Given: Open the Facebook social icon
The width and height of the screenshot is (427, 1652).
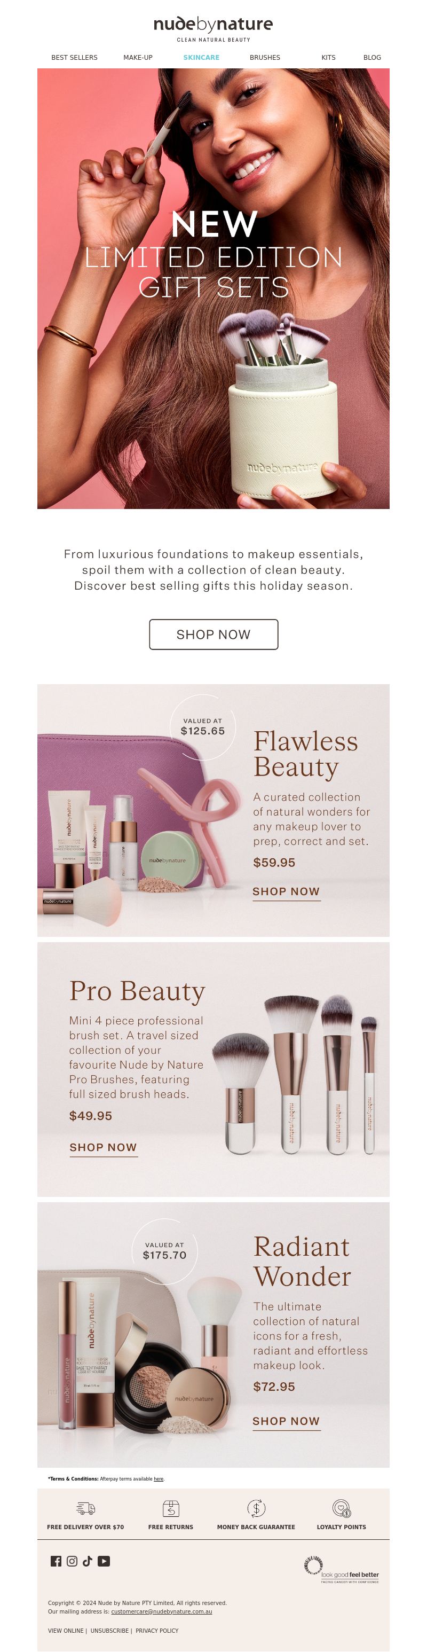Looking at the screenshot, I should (56, 1560).
